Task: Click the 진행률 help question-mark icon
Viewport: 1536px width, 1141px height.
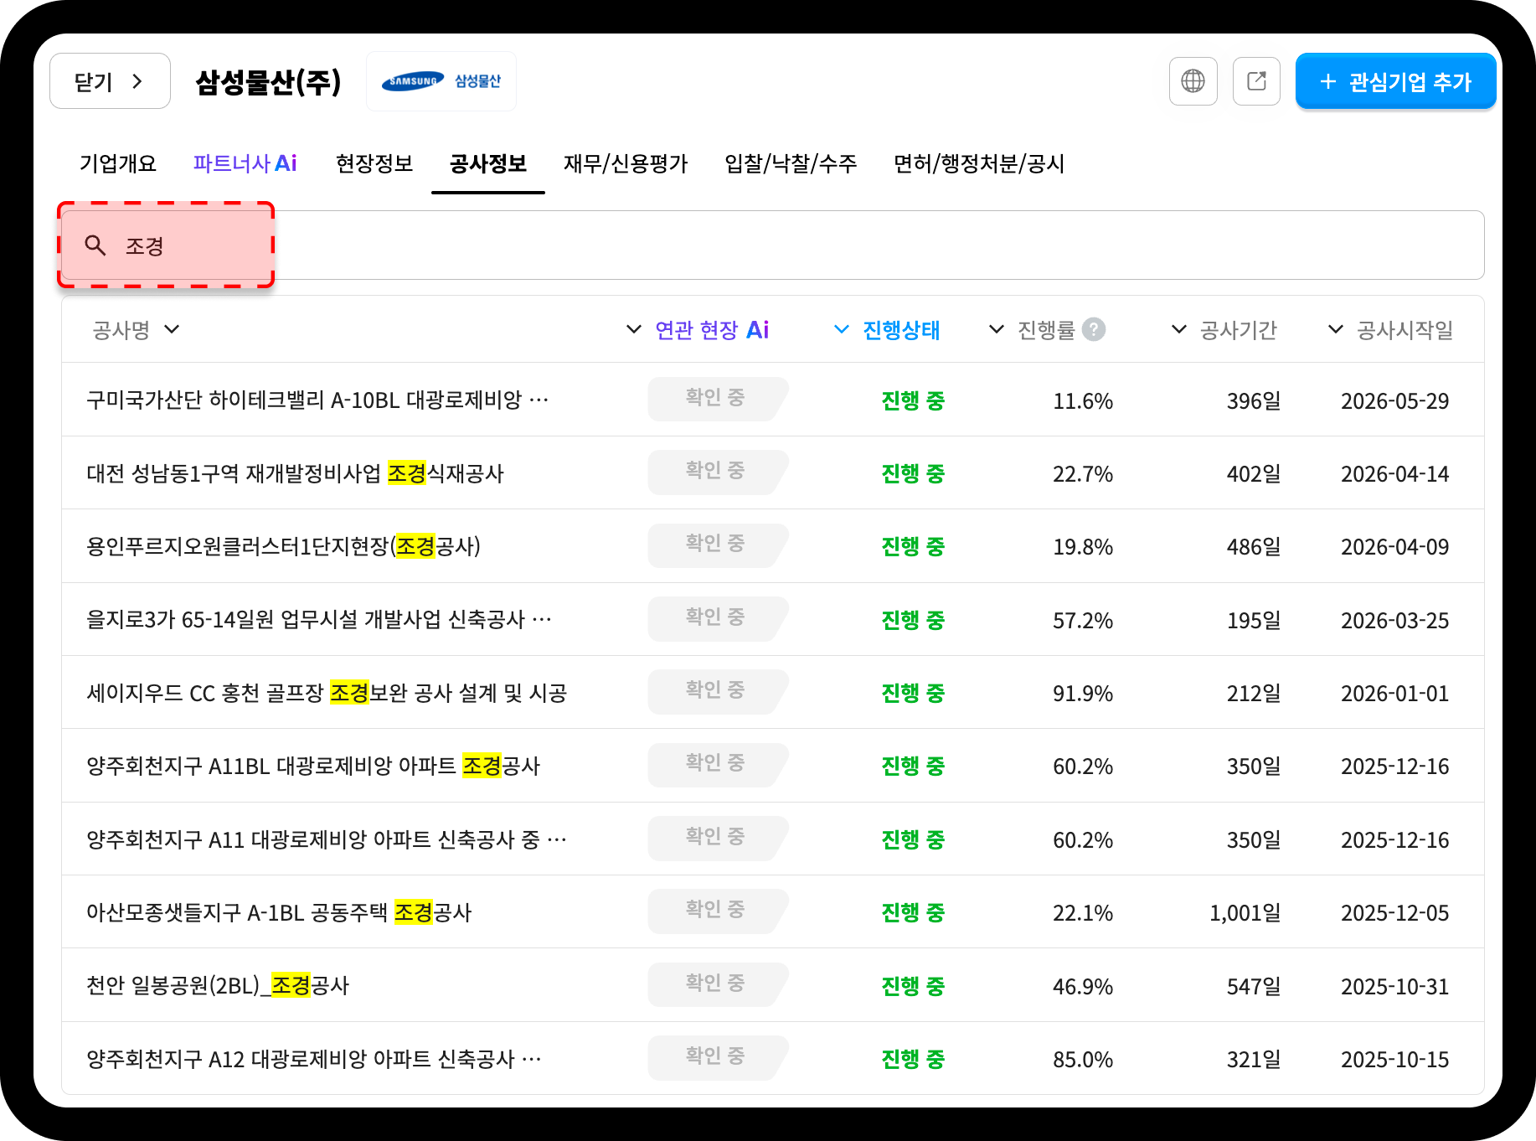Action: click(x=1093, y=329)
